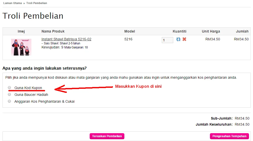Click the Kewujudan: 9 text
The height and width of the screenshot is (141, 253).
click(x=52, y=47)
